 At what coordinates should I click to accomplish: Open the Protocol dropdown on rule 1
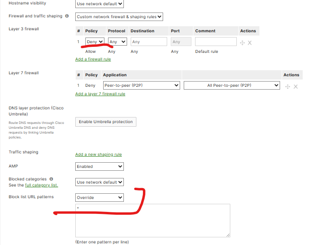coord(117,41)
